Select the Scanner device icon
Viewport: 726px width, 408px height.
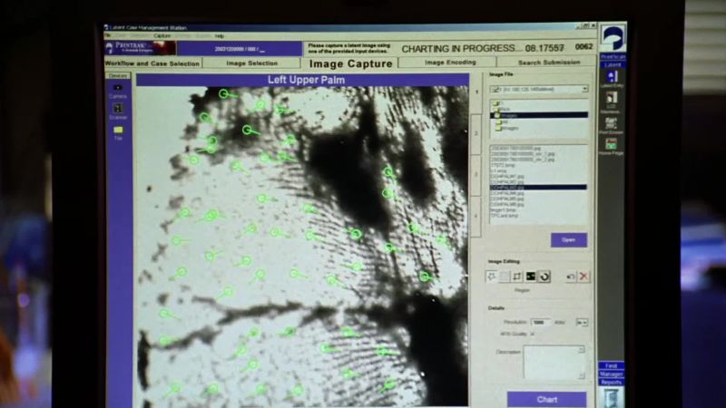(118, 108)
